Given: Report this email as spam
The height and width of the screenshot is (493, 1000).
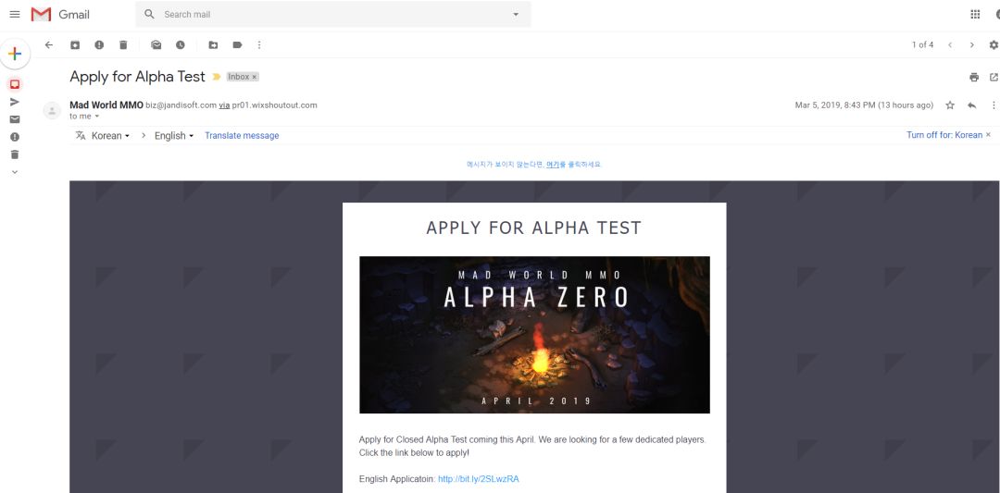Looking at the screenshot, I should pos(99,44).
